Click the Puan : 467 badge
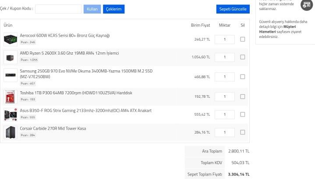The width and height of the screenshot is (315, 179). tap(28, 83)
